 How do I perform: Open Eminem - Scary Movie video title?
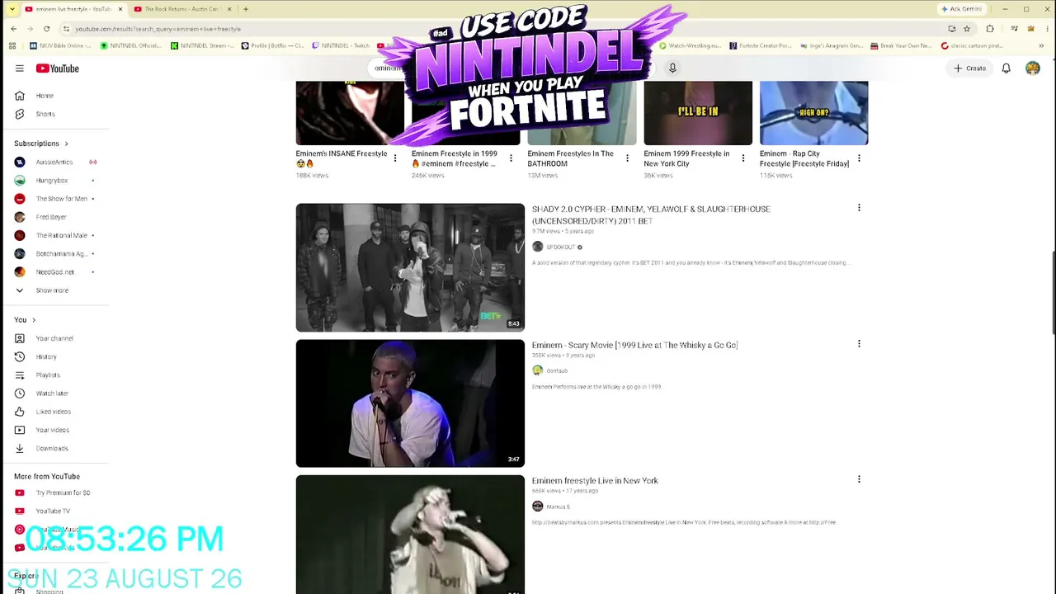pyautogui.click(x=634, y=345)
